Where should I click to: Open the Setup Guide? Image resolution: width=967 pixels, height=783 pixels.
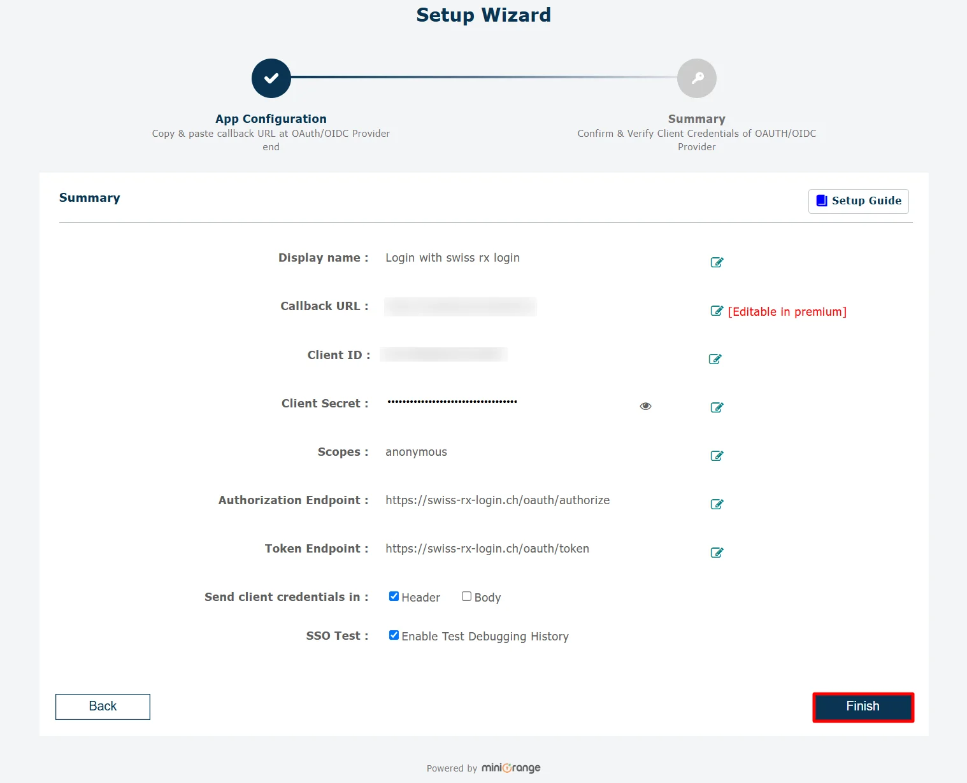858,201
